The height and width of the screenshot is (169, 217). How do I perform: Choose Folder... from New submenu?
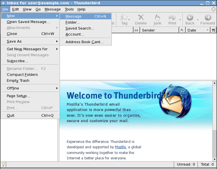pos(86,22)
